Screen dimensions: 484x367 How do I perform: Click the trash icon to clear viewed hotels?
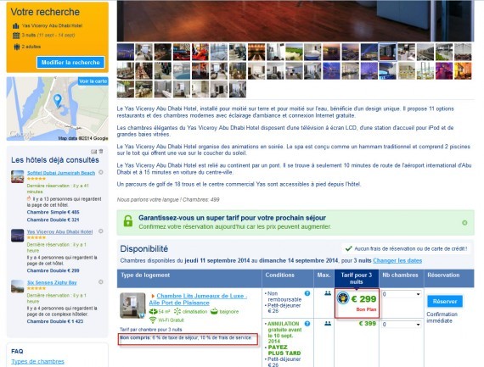(x=101, y=151)
